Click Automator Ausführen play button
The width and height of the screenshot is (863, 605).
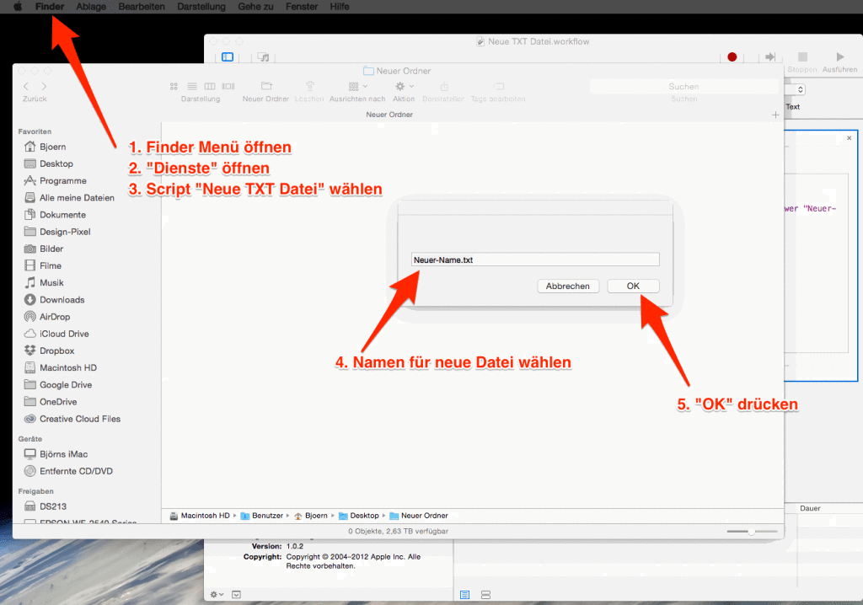(840, 56)
